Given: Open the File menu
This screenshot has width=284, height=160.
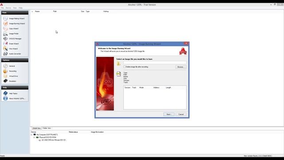Looking at the screenshot, I should click(2, 8).
